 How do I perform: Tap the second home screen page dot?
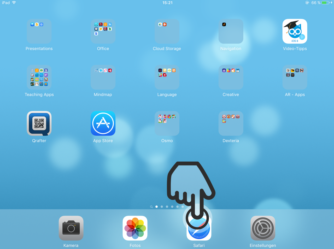162,207
